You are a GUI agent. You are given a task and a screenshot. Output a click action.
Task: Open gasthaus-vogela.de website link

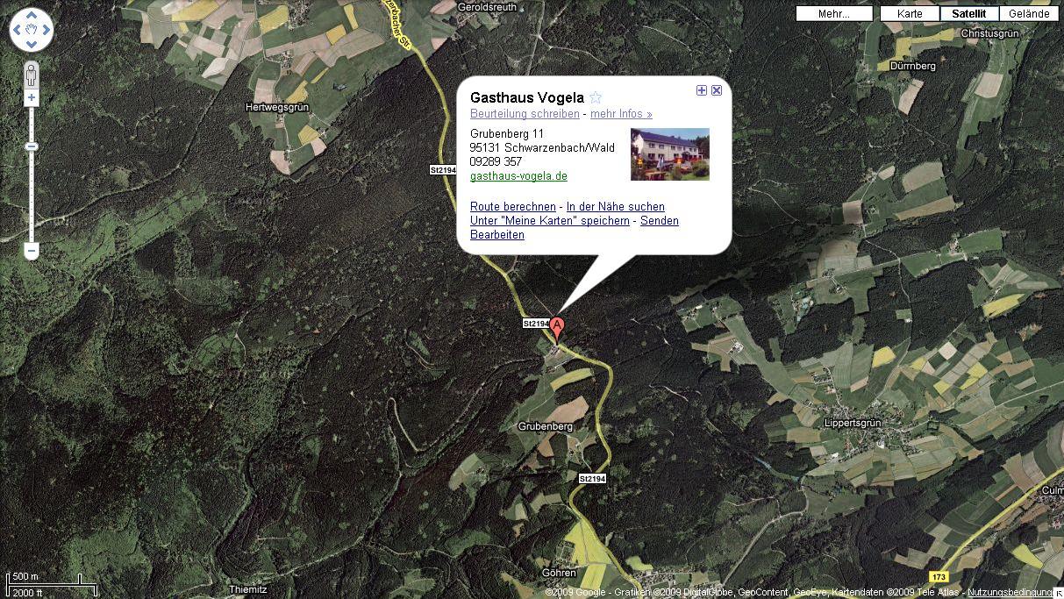tap(518, 176)
